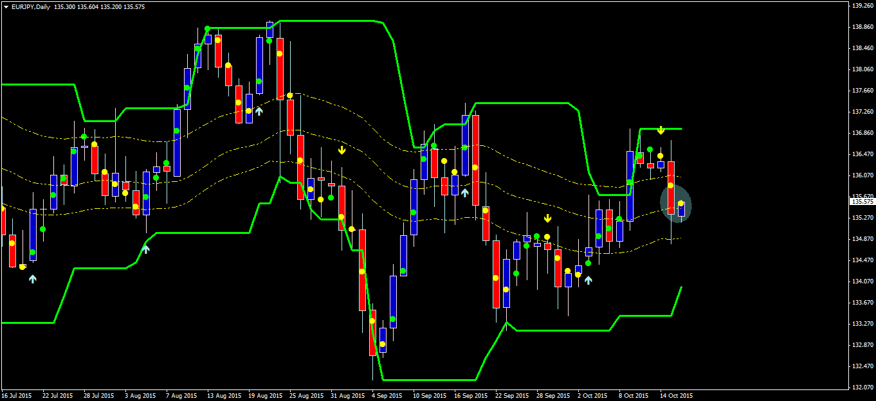876x401 pixels.
Task: Click the 4 Sep 2015 date label
Action: point(387,395)
